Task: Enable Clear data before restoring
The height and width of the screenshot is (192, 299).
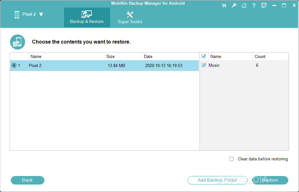Action: click(x=231, y=159)
